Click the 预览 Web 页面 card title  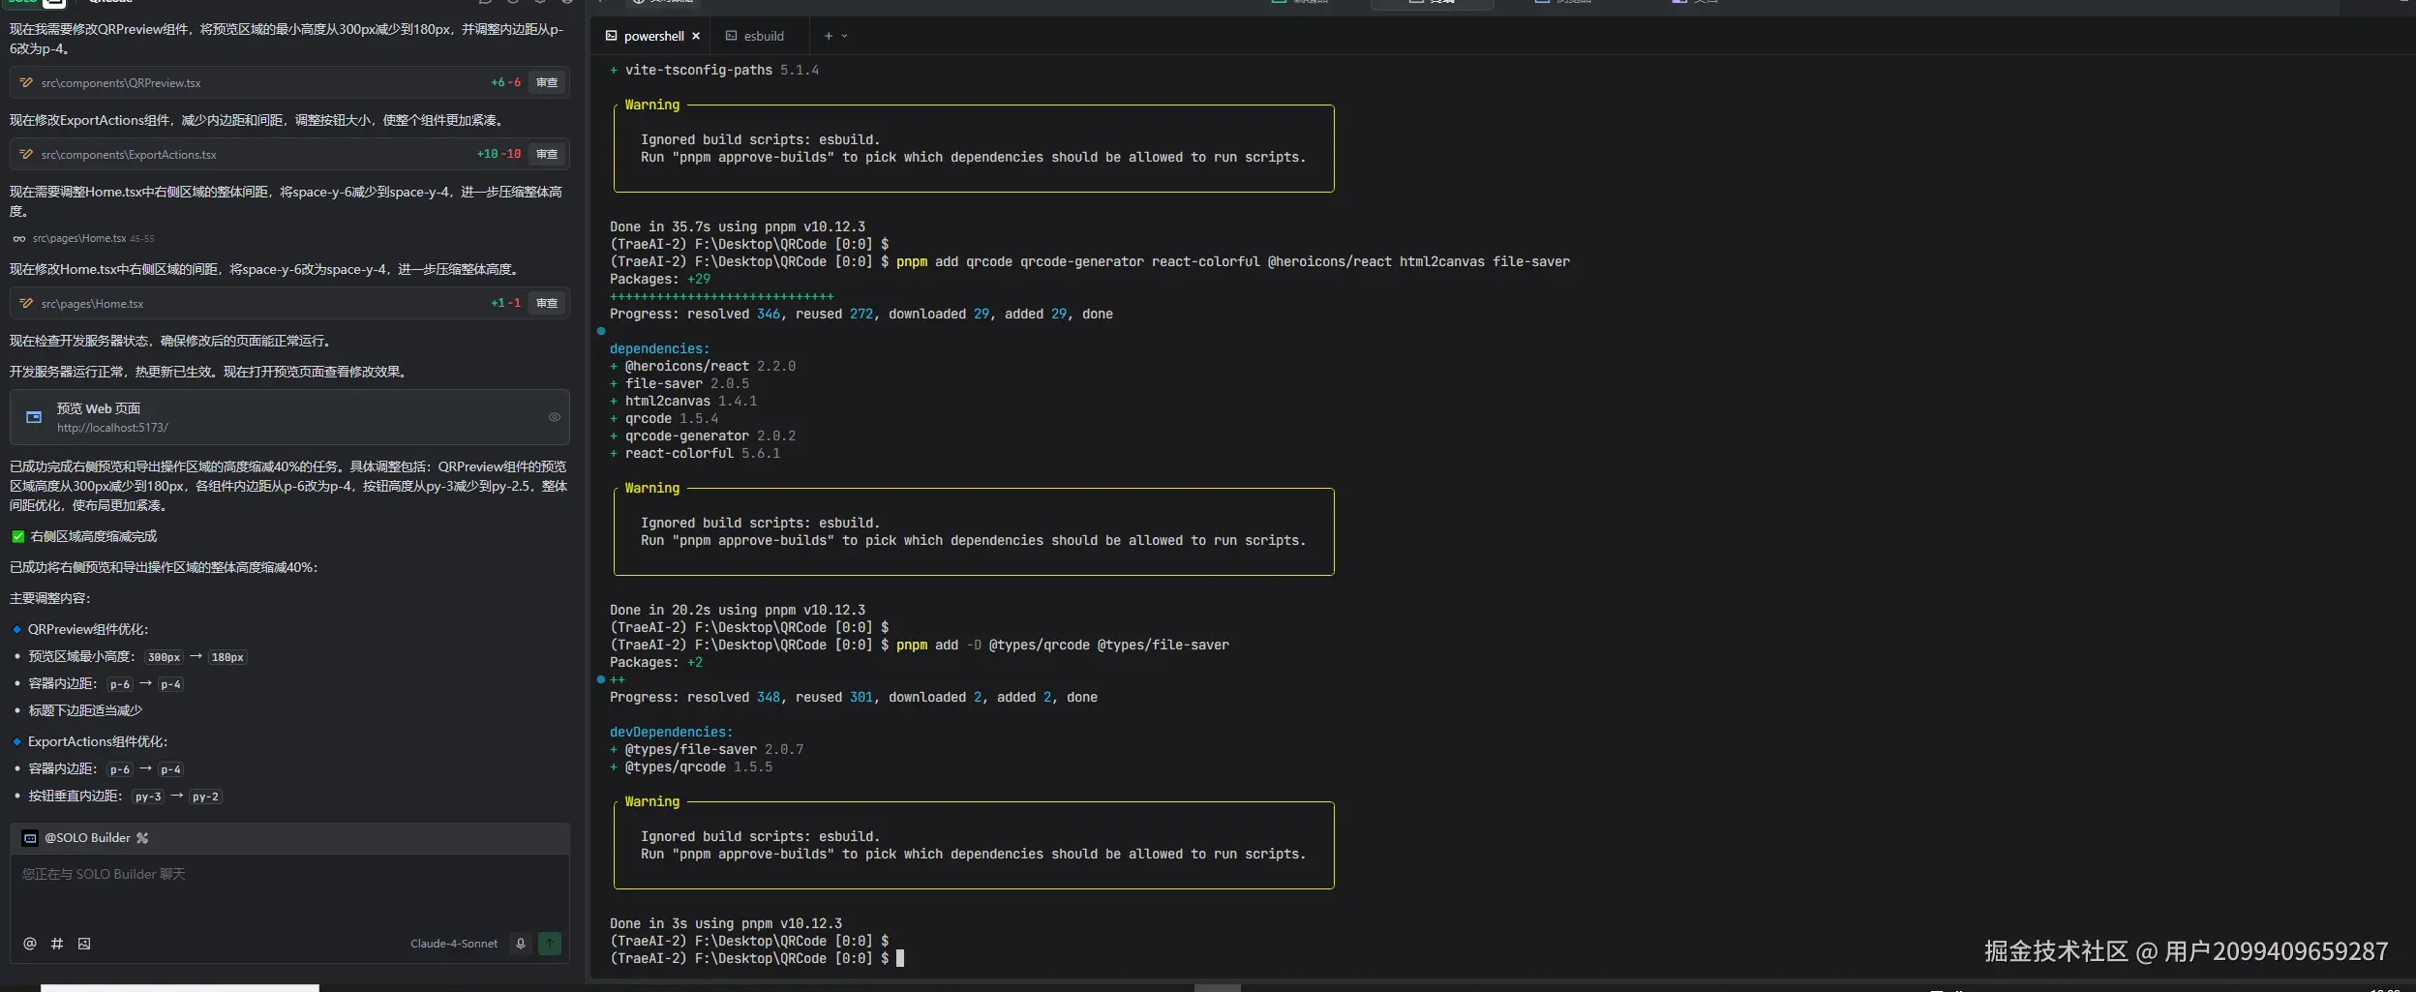(99, 408)
